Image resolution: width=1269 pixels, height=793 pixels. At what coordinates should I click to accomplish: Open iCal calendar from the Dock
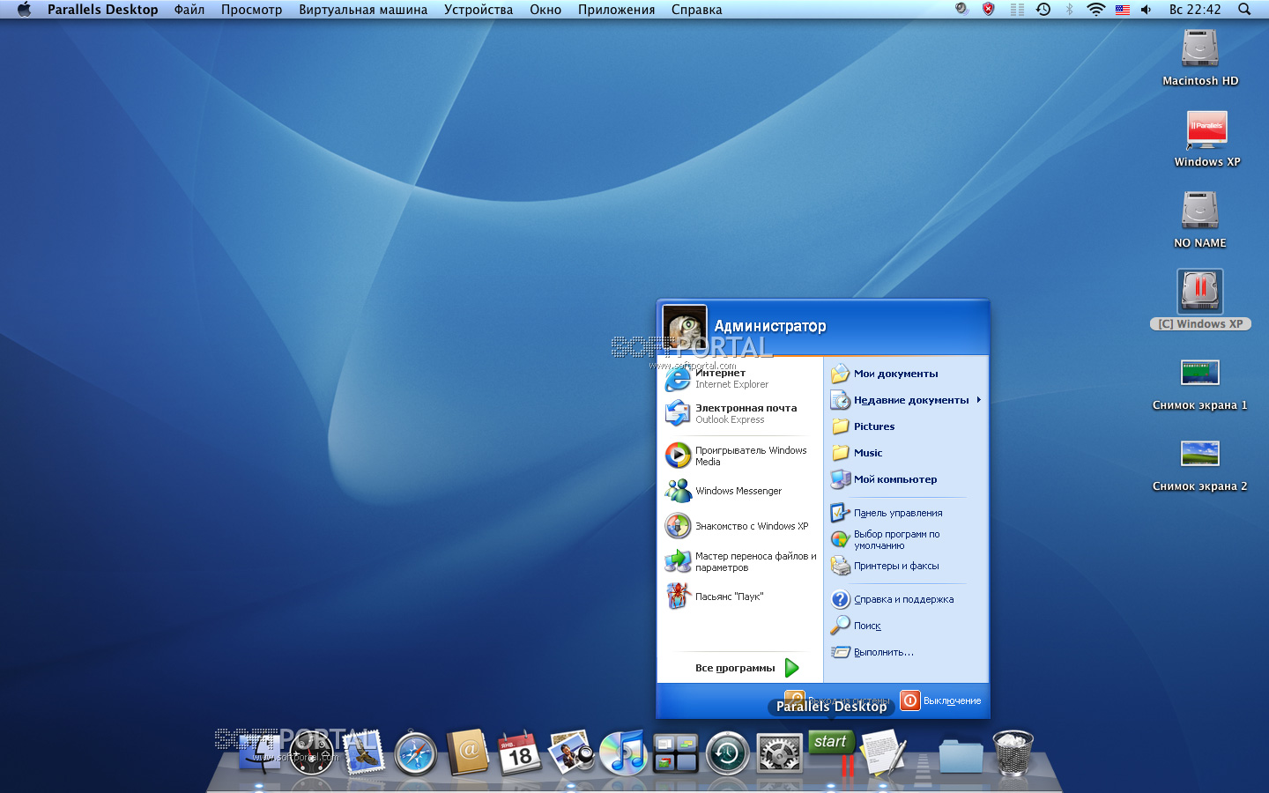[x=519, y=754]
